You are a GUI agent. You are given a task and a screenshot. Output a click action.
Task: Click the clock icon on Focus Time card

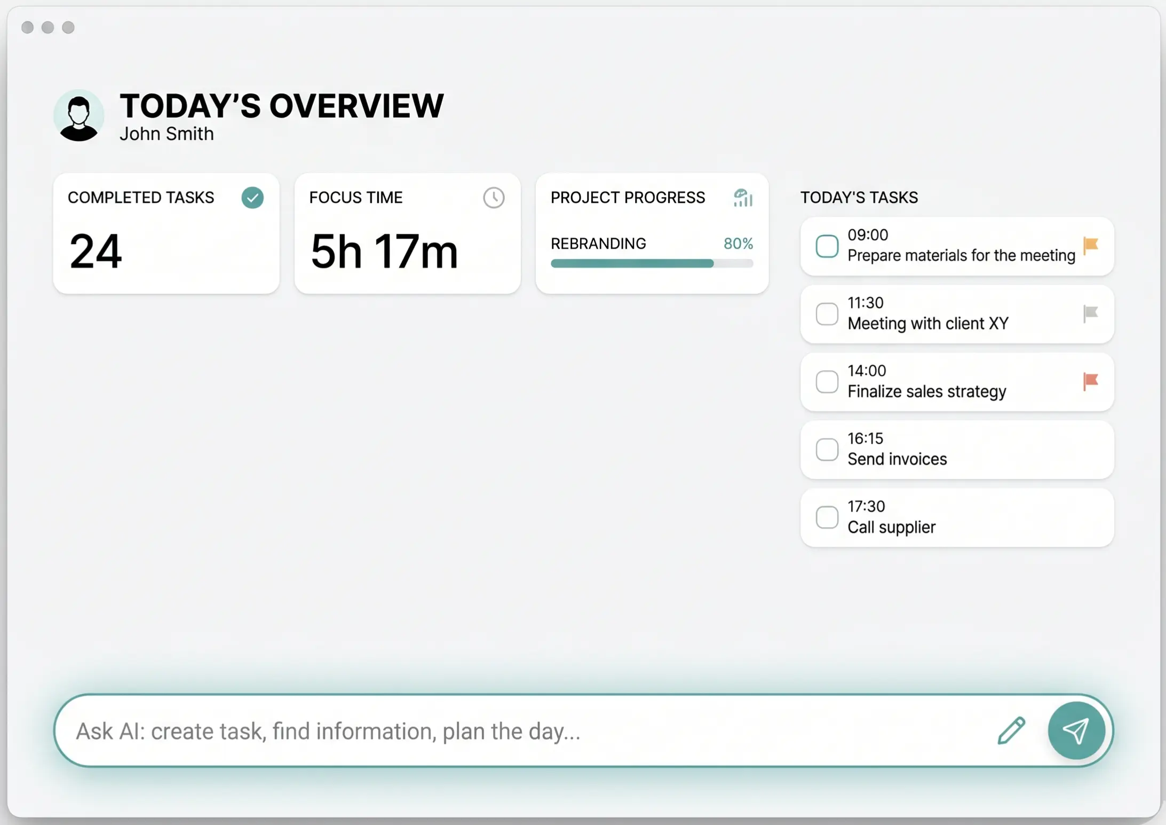point(494,198)
